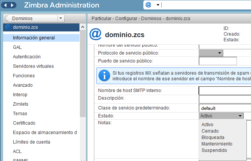Click the sidebar vertical scrollbar thumb

(83, 73)
